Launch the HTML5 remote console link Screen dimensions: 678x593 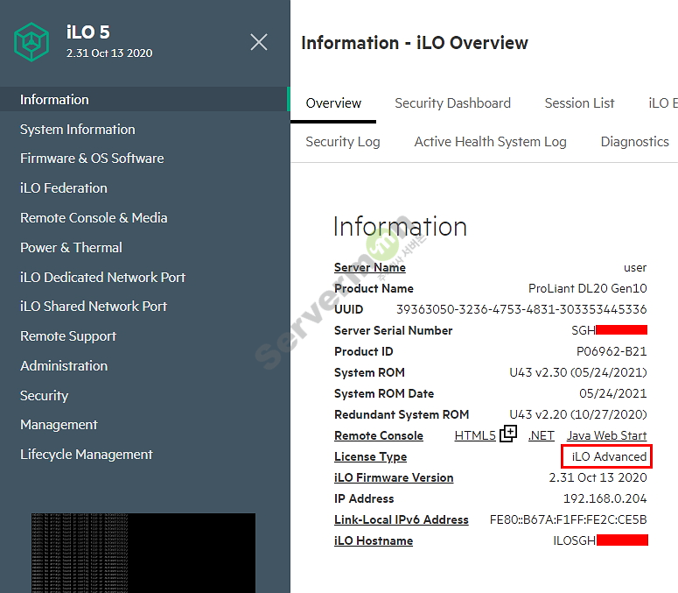(x=475, y=435)
